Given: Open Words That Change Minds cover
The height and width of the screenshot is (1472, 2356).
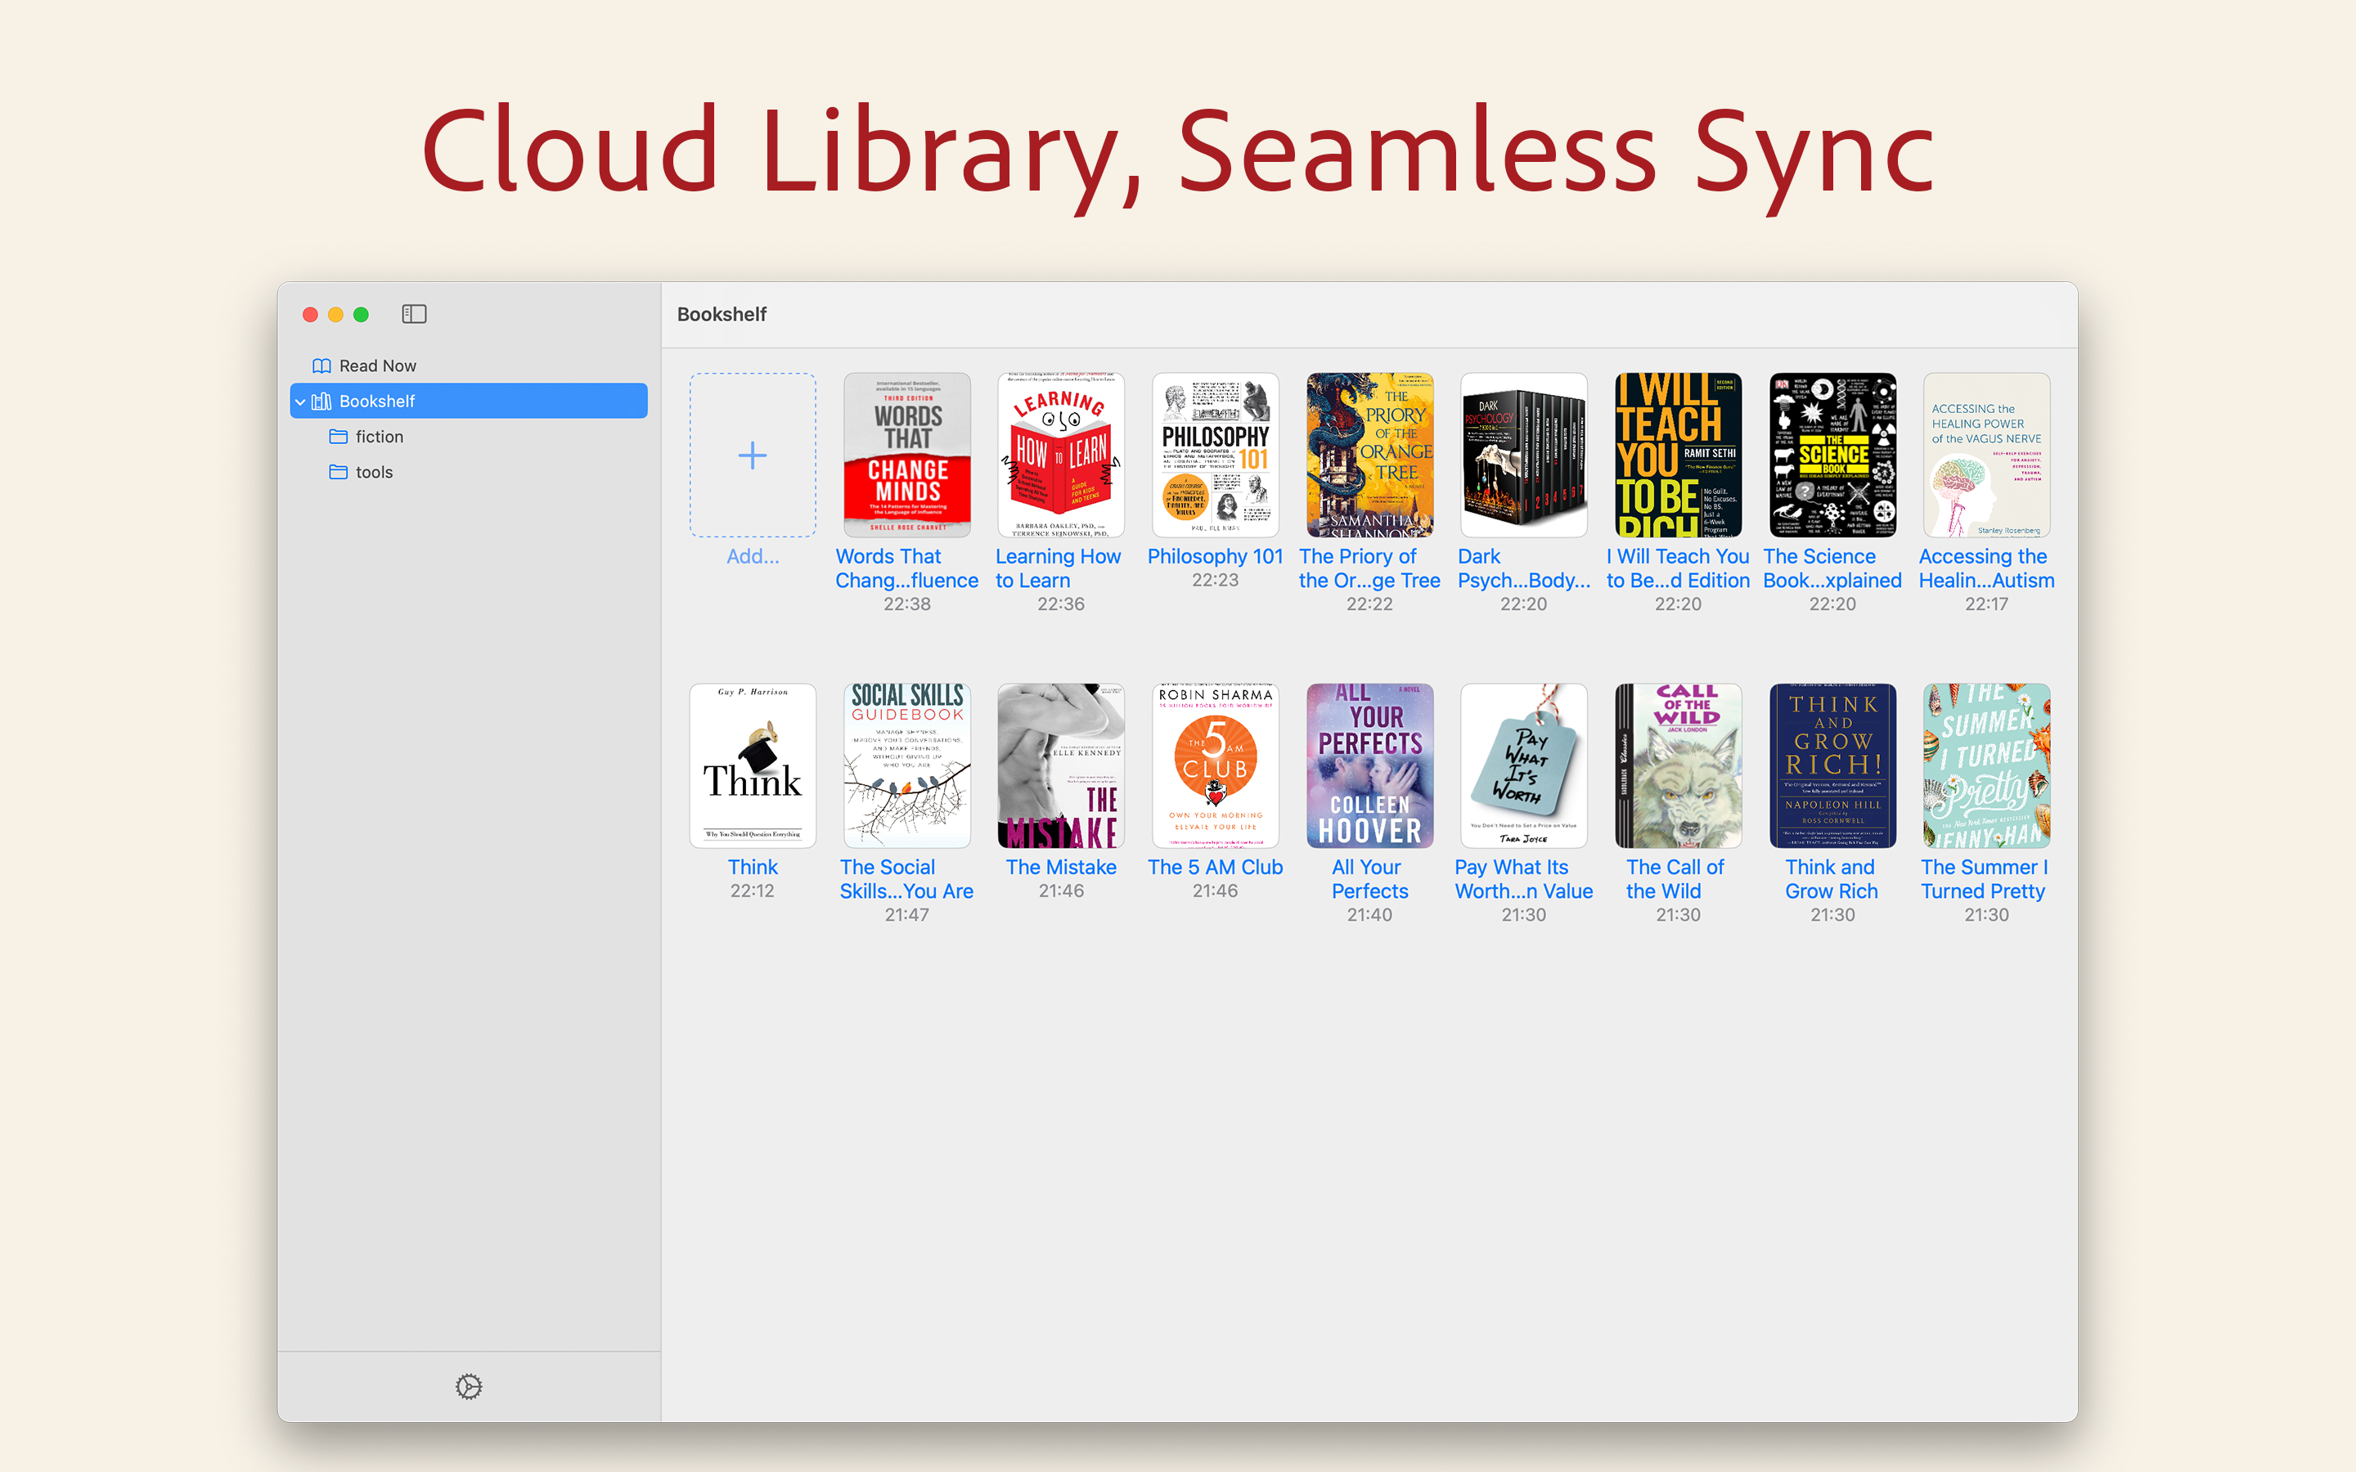Looking at the screenshot, I should tap(906, 455).
